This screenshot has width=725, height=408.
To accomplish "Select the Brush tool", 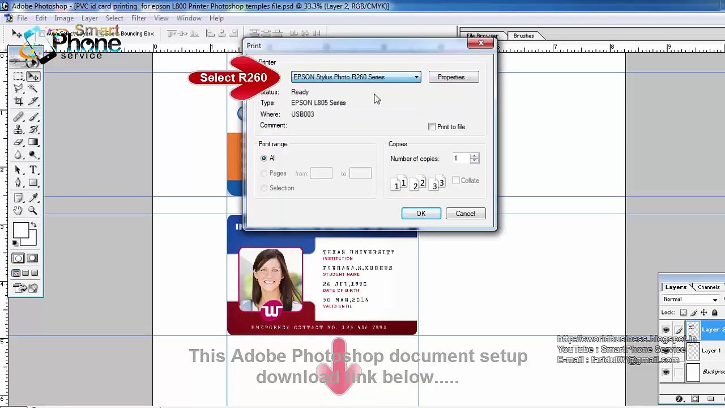I will 33,117.
